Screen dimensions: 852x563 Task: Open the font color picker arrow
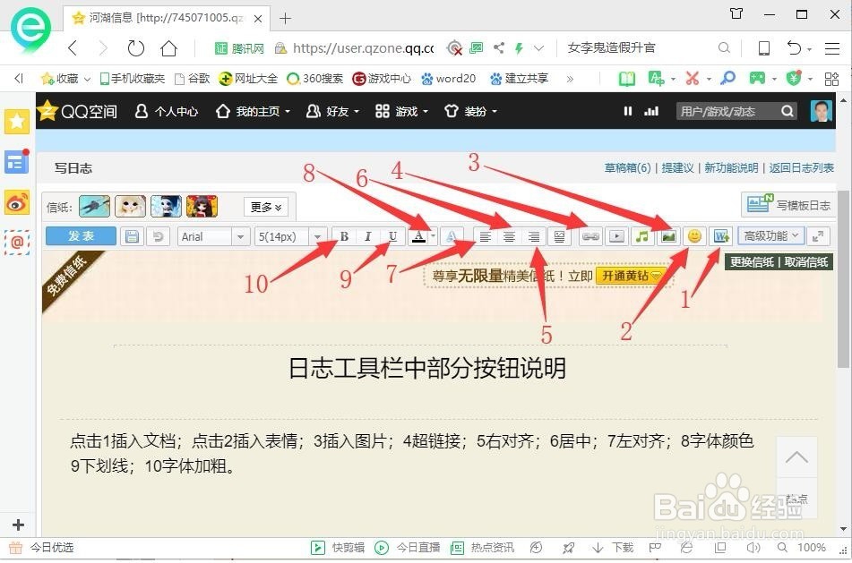[x=432, y=236]
